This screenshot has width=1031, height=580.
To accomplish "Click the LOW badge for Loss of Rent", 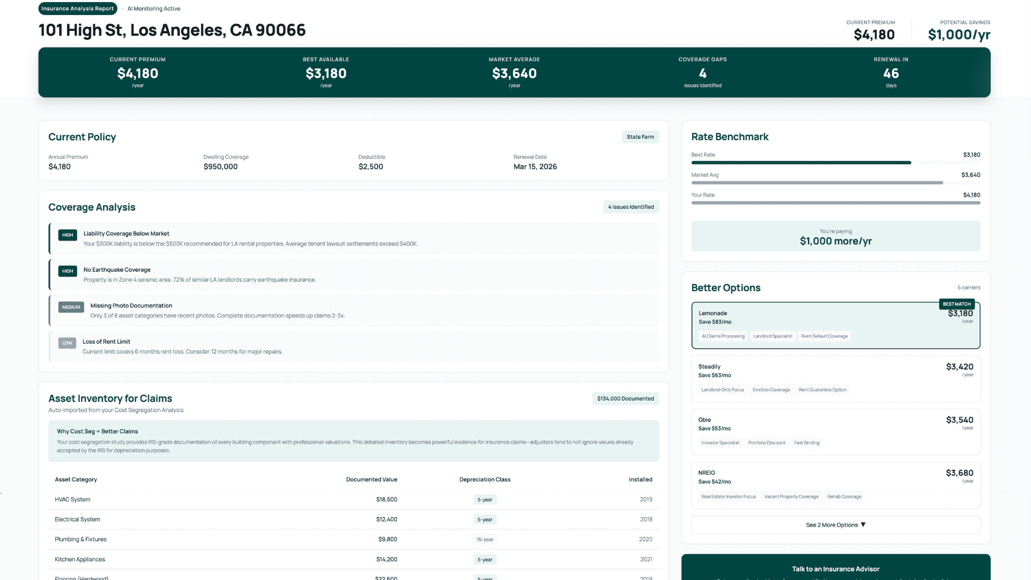I will click(67, 343).
